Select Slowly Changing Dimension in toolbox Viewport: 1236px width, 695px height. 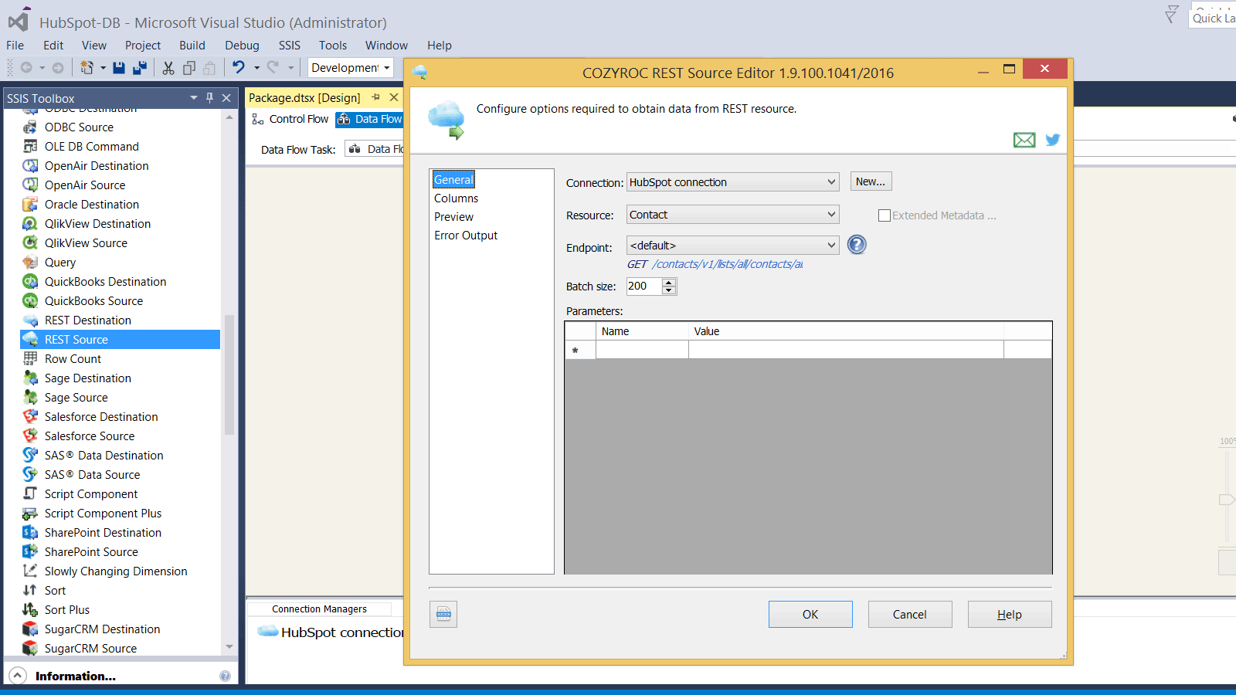click(116, 571)
